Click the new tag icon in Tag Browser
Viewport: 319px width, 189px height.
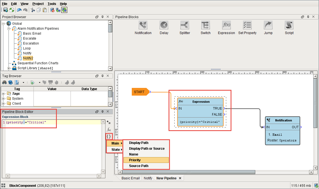tap(32, 82)
